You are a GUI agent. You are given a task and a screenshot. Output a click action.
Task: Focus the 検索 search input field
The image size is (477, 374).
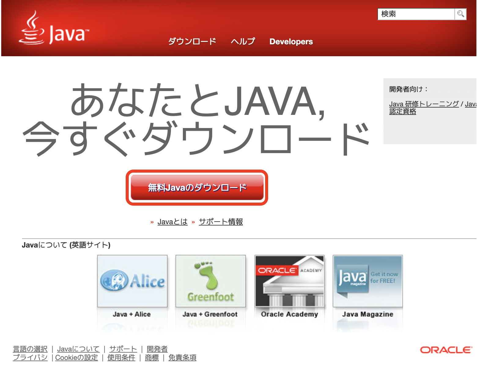(x=416, y=14)
